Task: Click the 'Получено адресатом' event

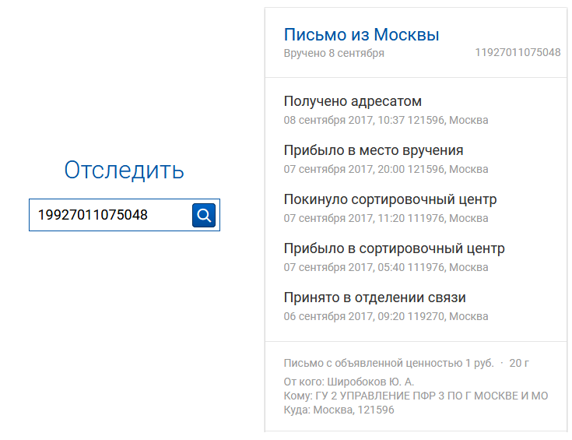Action: [353, 101]
